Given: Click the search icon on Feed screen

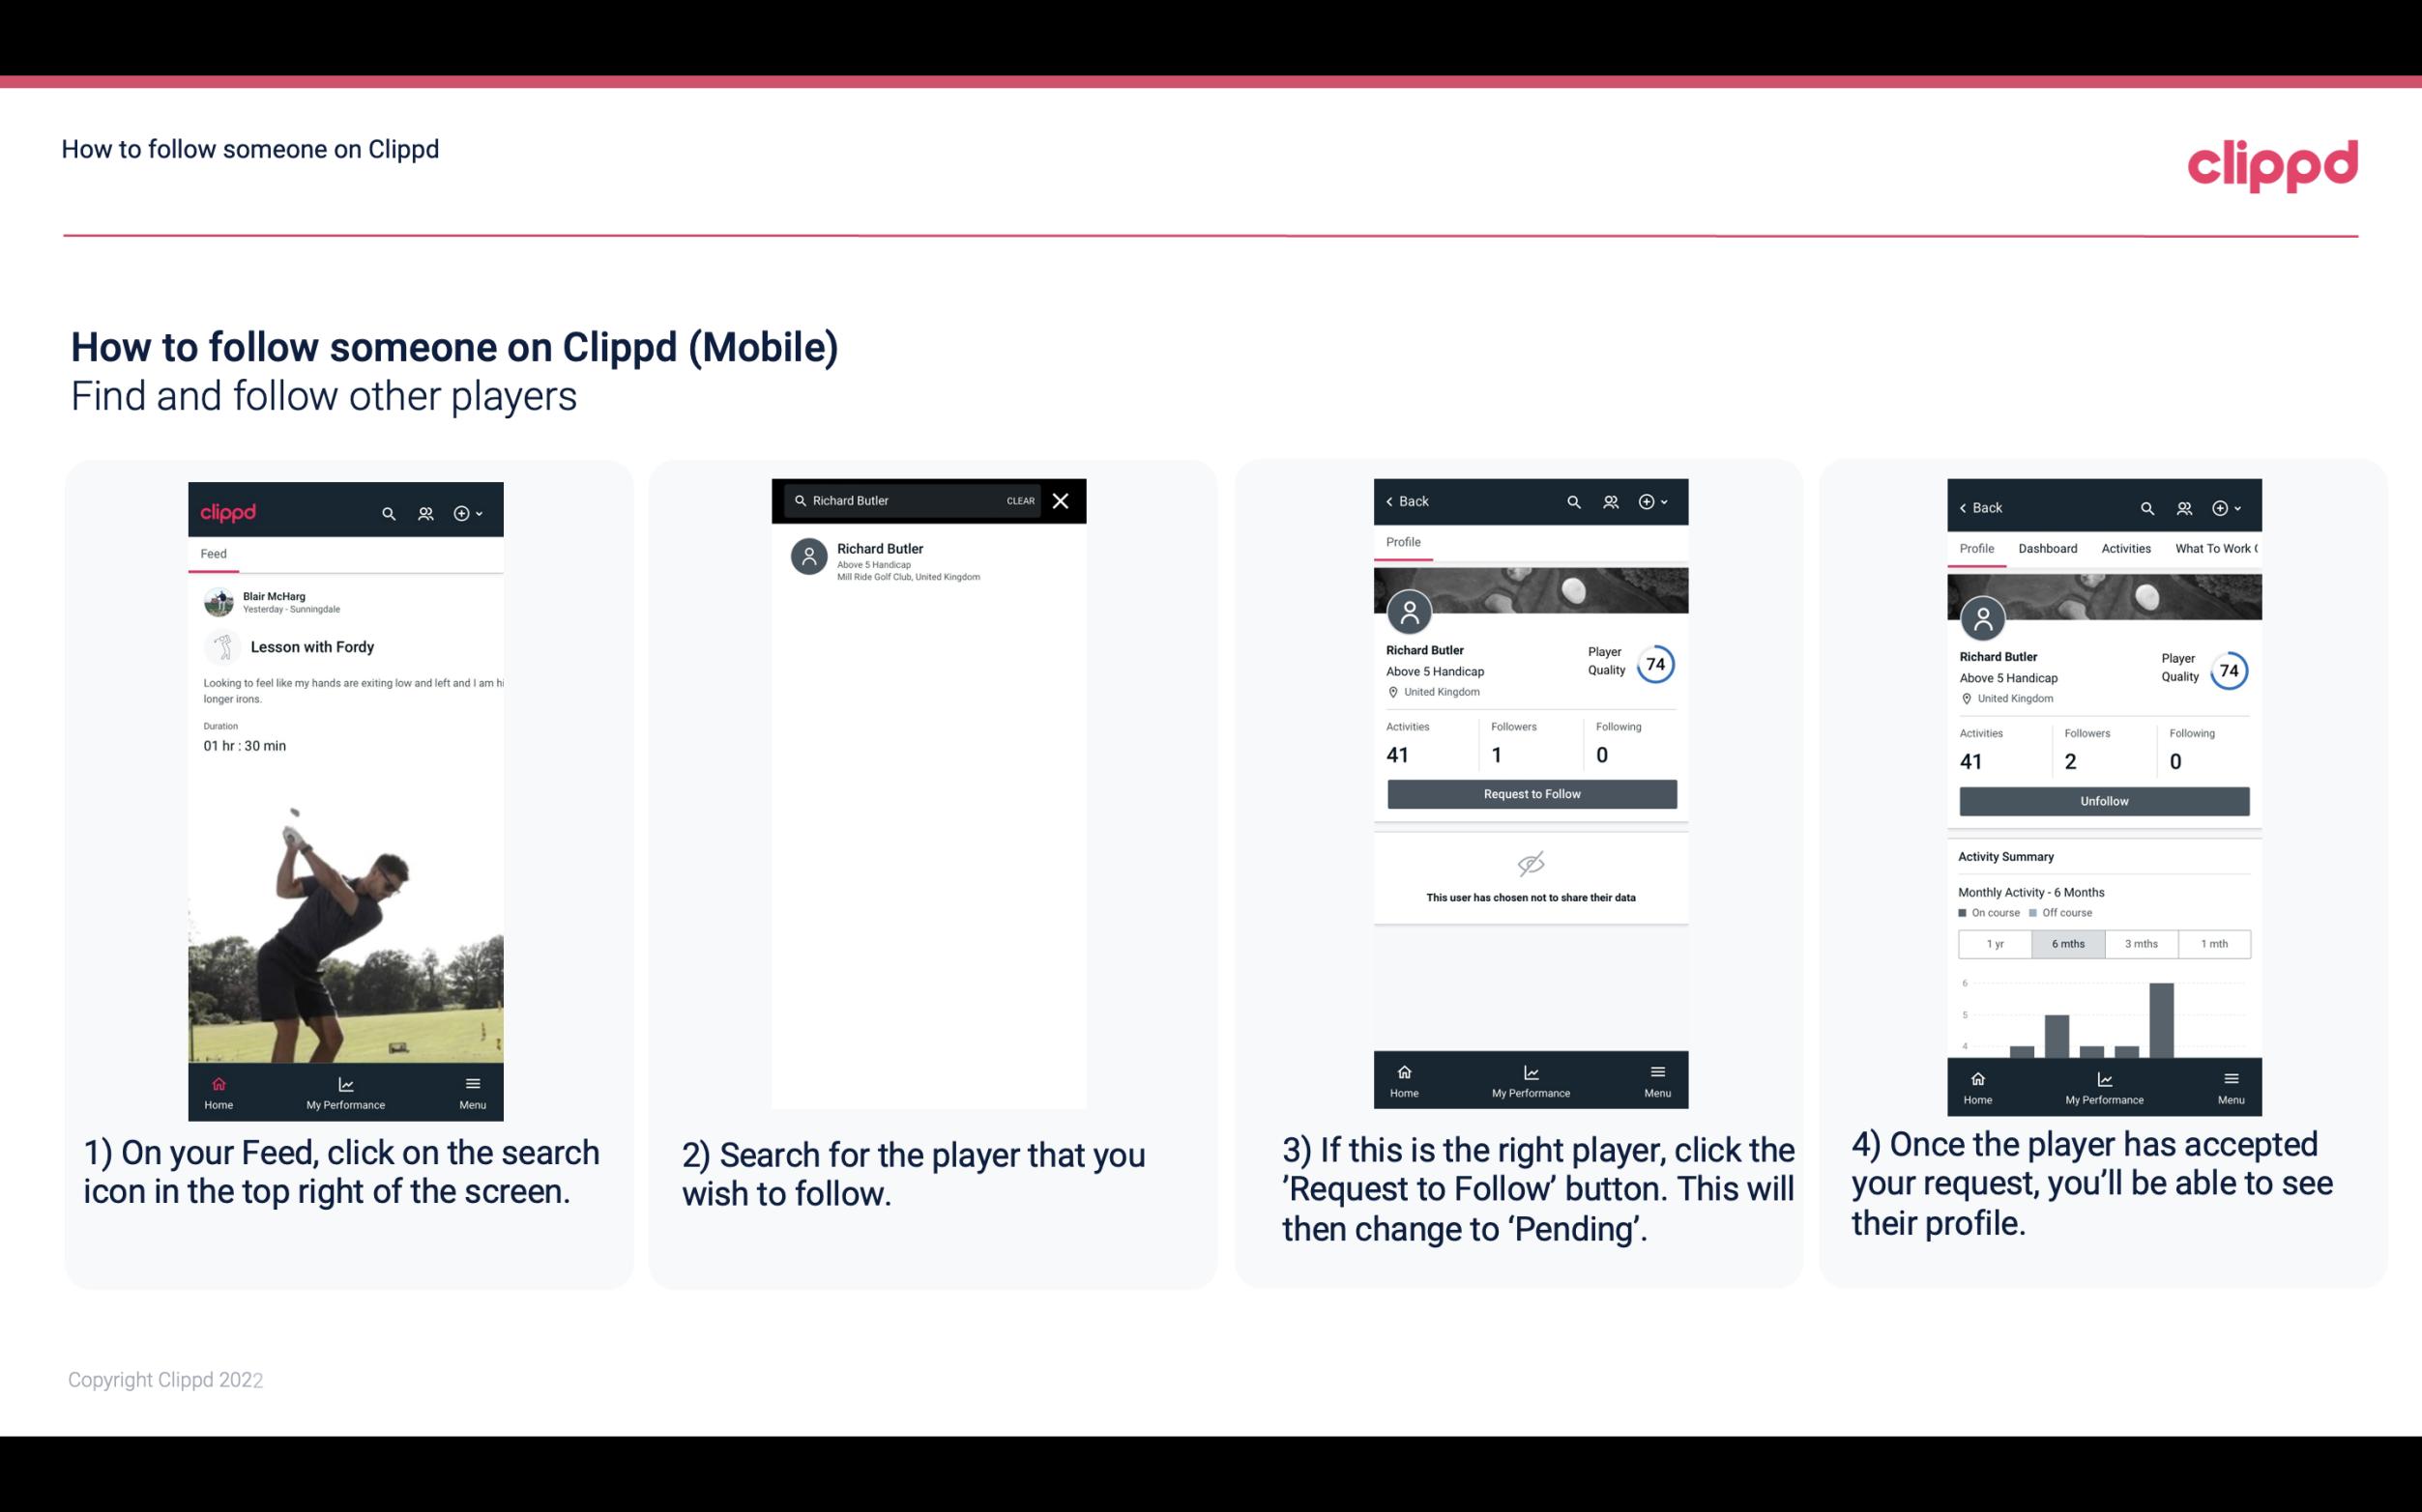Looking at the screenshot, I should [387, 510].
